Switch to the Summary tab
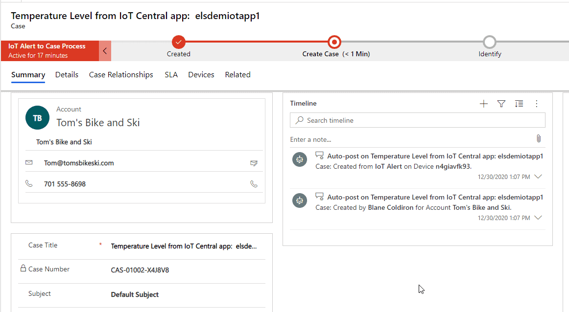 [28, 75]
